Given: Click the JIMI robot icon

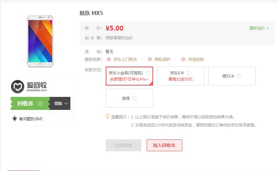Looking at the screenshot, I should (15, 118).
